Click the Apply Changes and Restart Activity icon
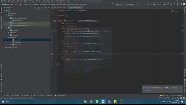This screenshot has width=186, height=105. [142, 4]
